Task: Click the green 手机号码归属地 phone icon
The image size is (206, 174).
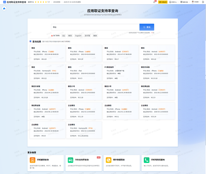Action: click(x=147, y=160)
